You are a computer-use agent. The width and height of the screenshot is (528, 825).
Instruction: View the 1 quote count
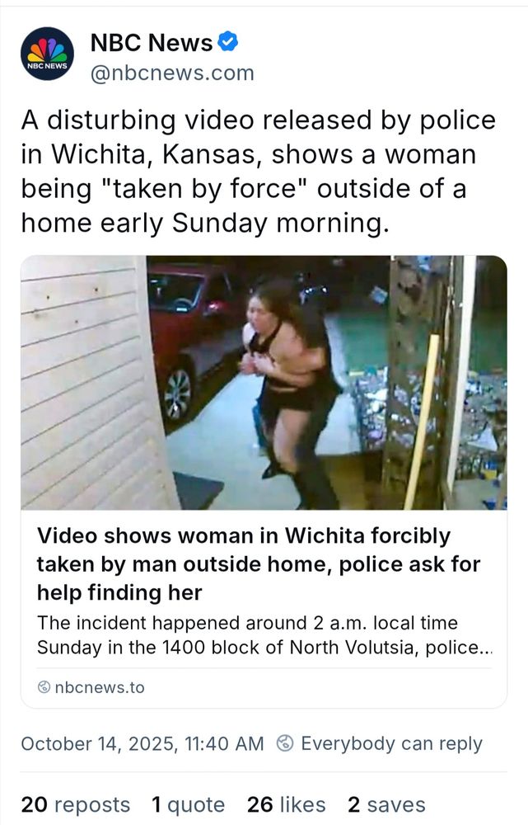pos(188,804)
